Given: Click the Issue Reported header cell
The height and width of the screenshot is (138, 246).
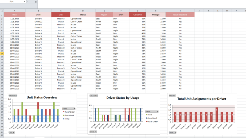Looking at the screenshot, I should pyautogui.click(x=180, y=15).
